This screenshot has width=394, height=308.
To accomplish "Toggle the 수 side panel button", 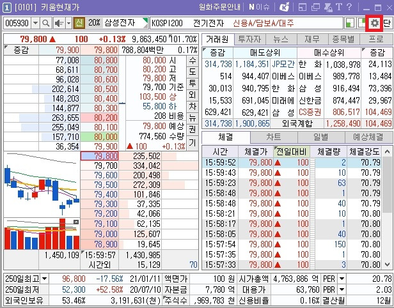I will (193, 61).
